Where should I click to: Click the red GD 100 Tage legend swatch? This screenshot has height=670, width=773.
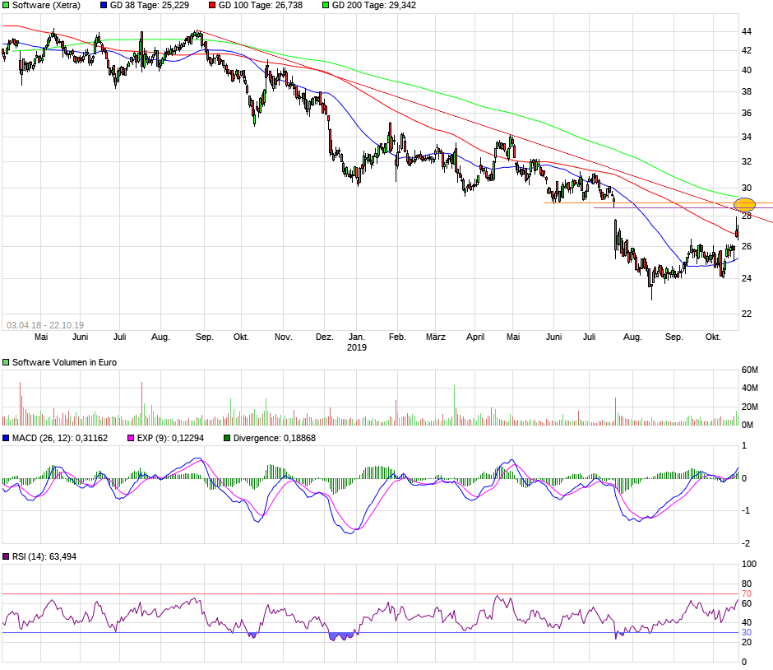212,6
